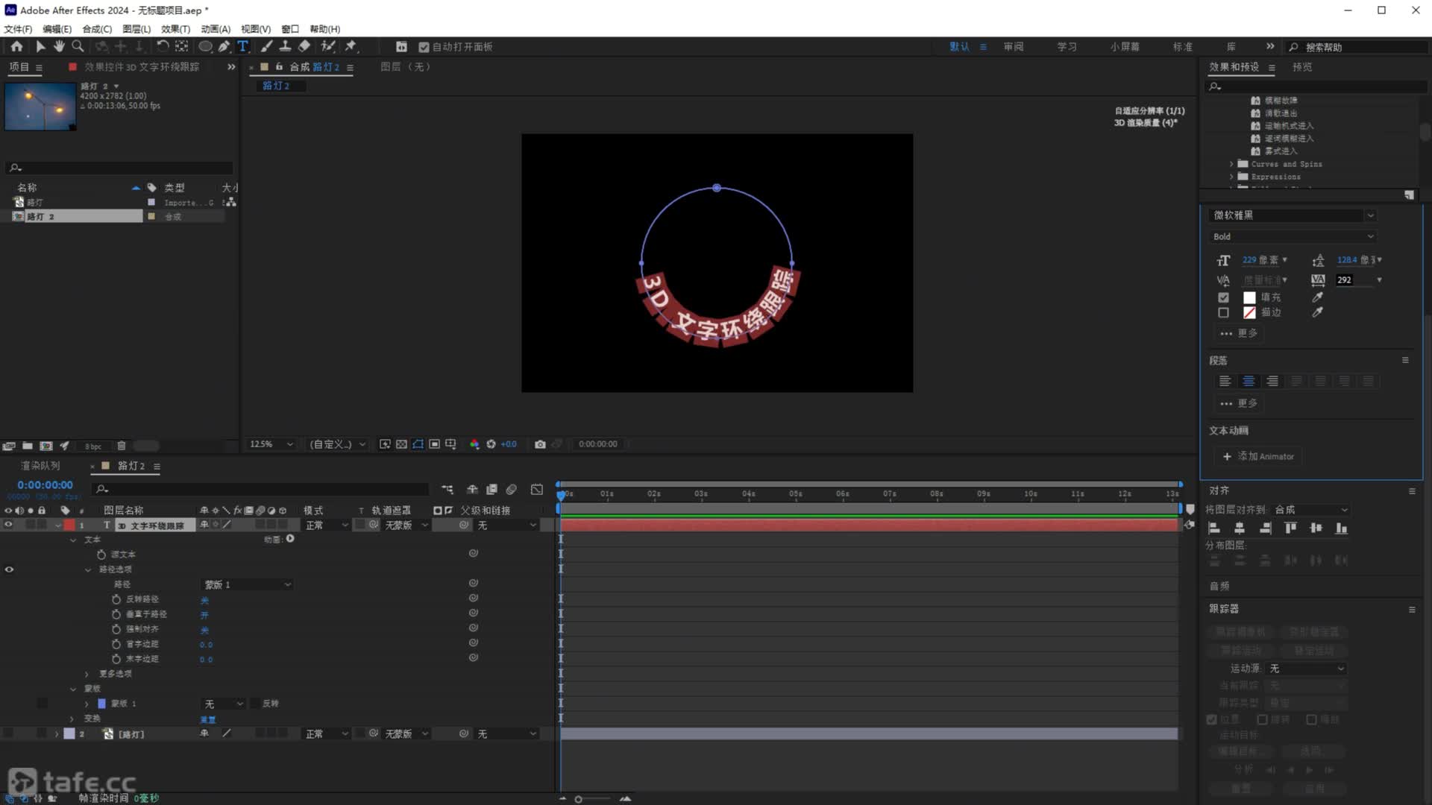Viewport: 1432px width, 805px height.
Task: Select the Home tool icon
Action: click(x=16, y=46)
